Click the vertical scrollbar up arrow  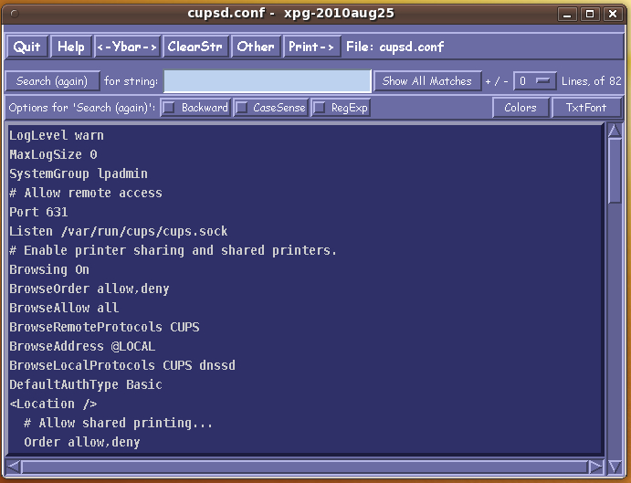click(x=615, y=131)
